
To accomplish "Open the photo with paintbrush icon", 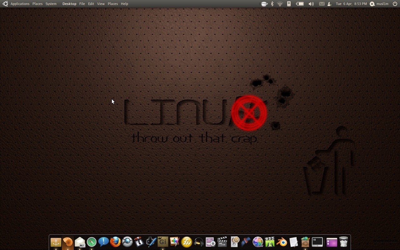I will coord(175,242).
